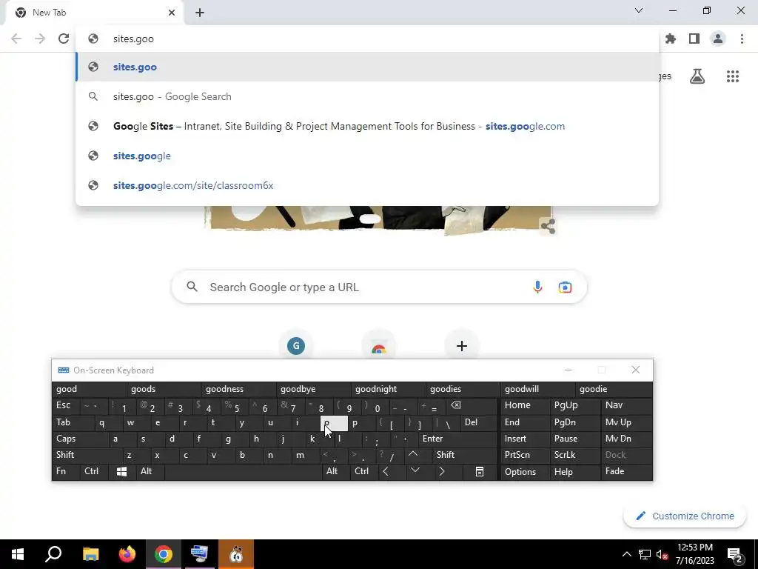Open the Chrome profile avatar icon
This screenshot has height=569, width=758.
point(718,39)
